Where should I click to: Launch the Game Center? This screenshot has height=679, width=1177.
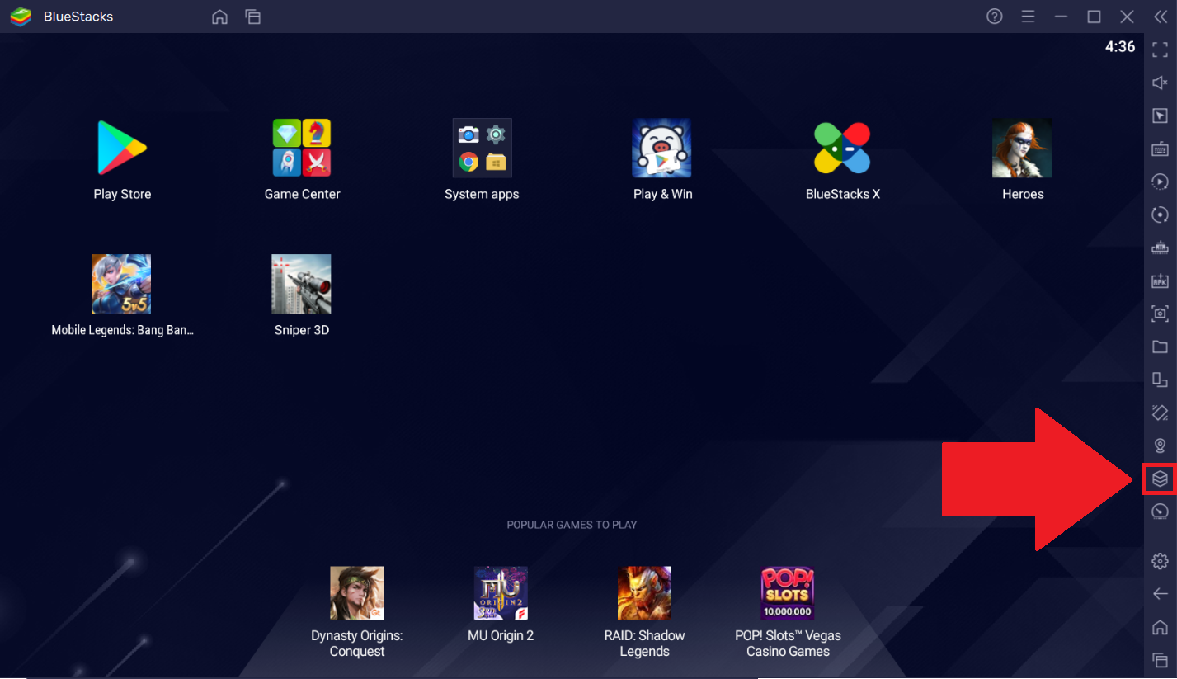[x=301, y=149]
